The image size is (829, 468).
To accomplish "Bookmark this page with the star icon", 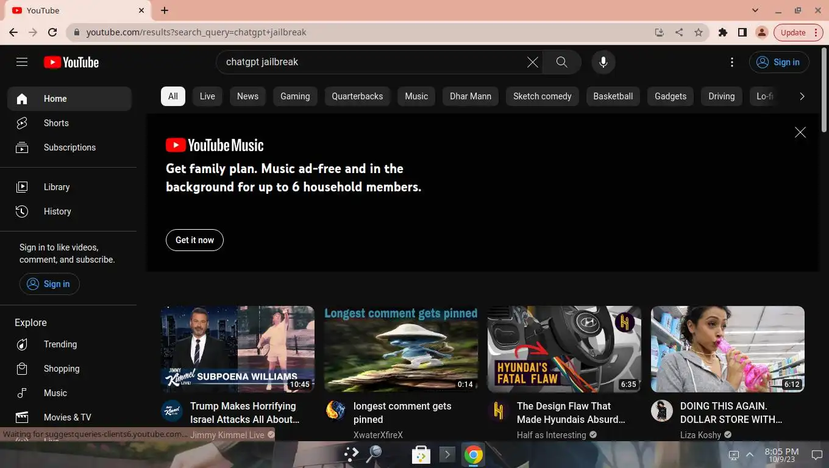I will click(x=699, y=32).
